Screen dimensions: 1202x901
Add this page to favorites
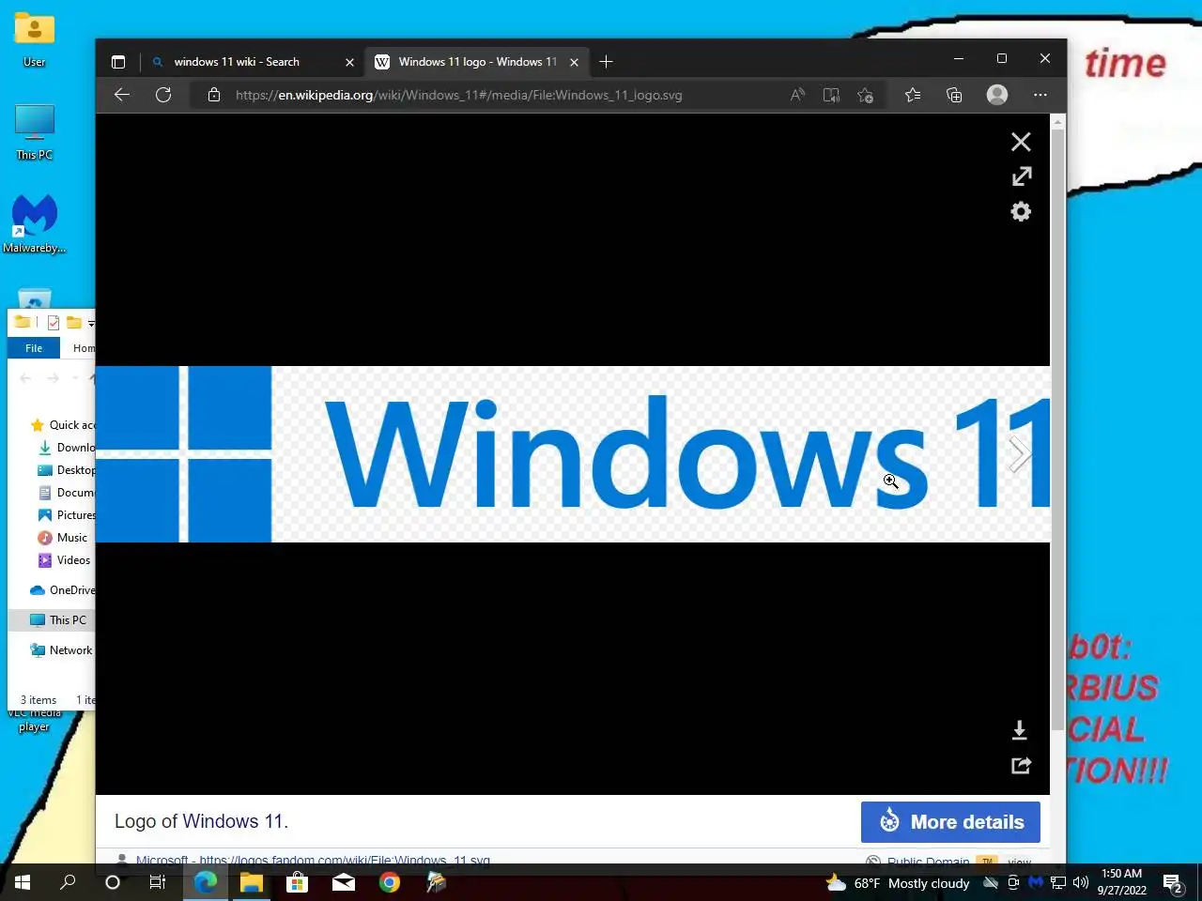866,95
